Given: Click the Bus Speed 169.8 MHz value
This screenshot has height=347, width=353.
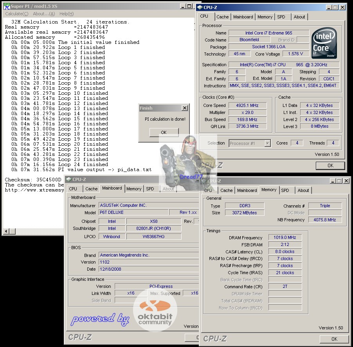Looking at the screenshot, I should click(247, 119).
